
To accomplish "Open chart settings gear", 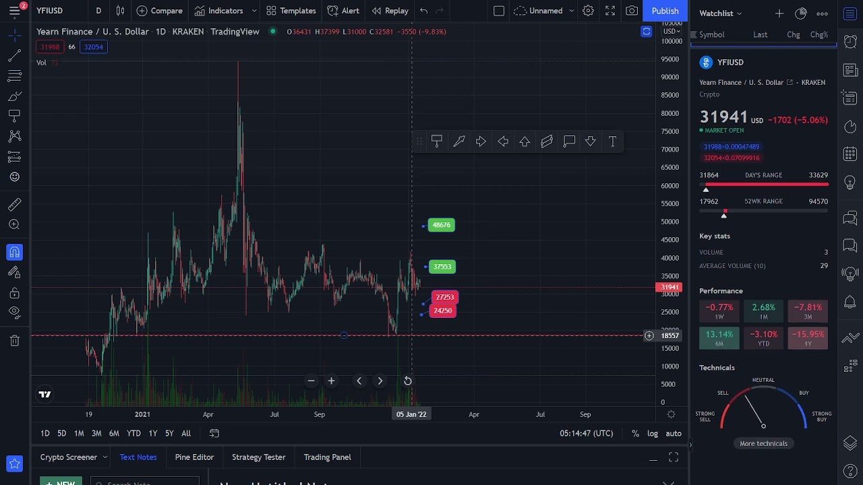I will [588, 11].
